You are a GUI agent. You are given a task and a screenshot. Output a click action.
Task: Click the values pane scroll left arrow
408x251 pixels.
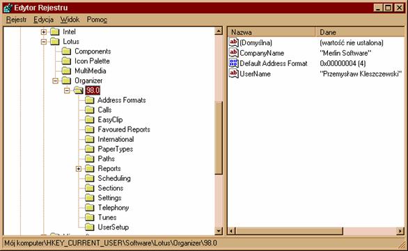pyautogui.click(x=232, y=231)
